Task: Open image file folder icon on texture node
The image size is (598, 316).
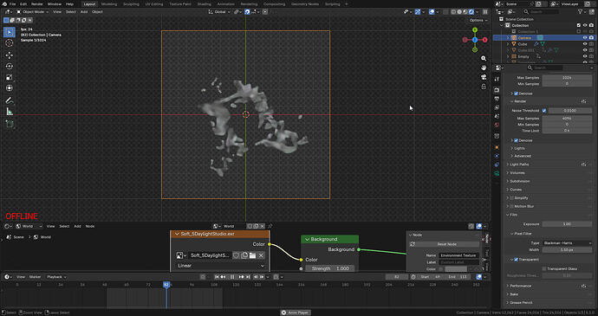Action: point(252,255)
